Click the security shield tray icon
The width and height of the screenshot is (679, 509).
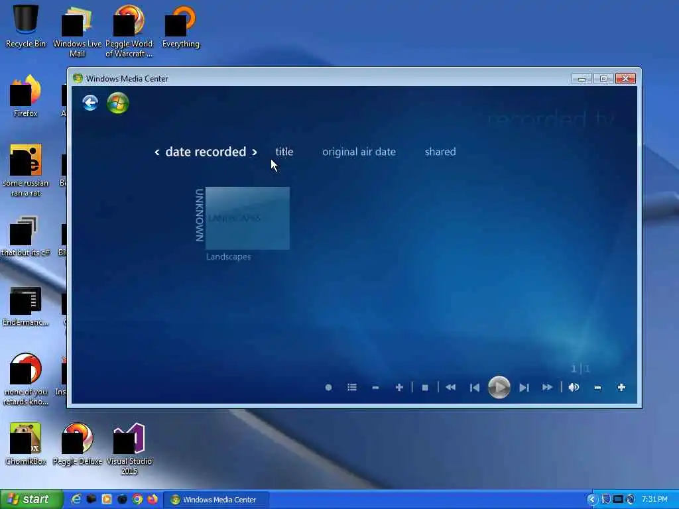click(605, 500)
